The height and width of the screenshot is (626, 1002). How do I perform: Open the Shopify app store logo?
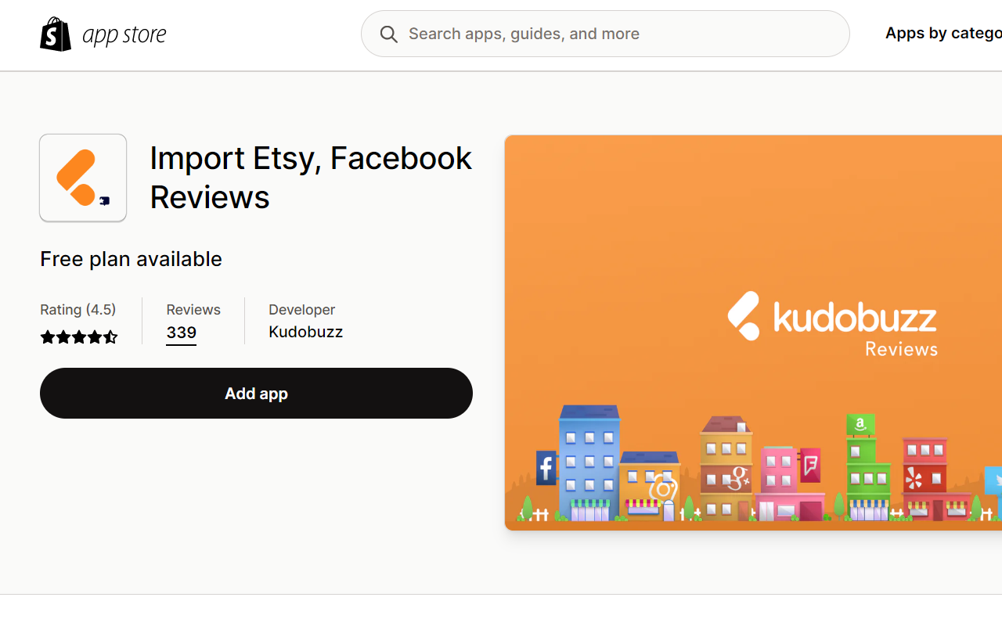point(103,34)
